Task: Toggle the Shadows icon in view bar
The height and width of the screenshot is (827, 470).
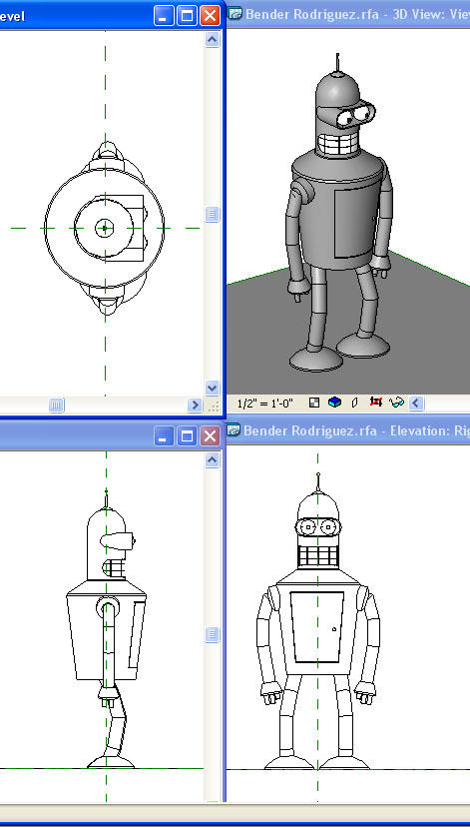Action: point(354,404)
